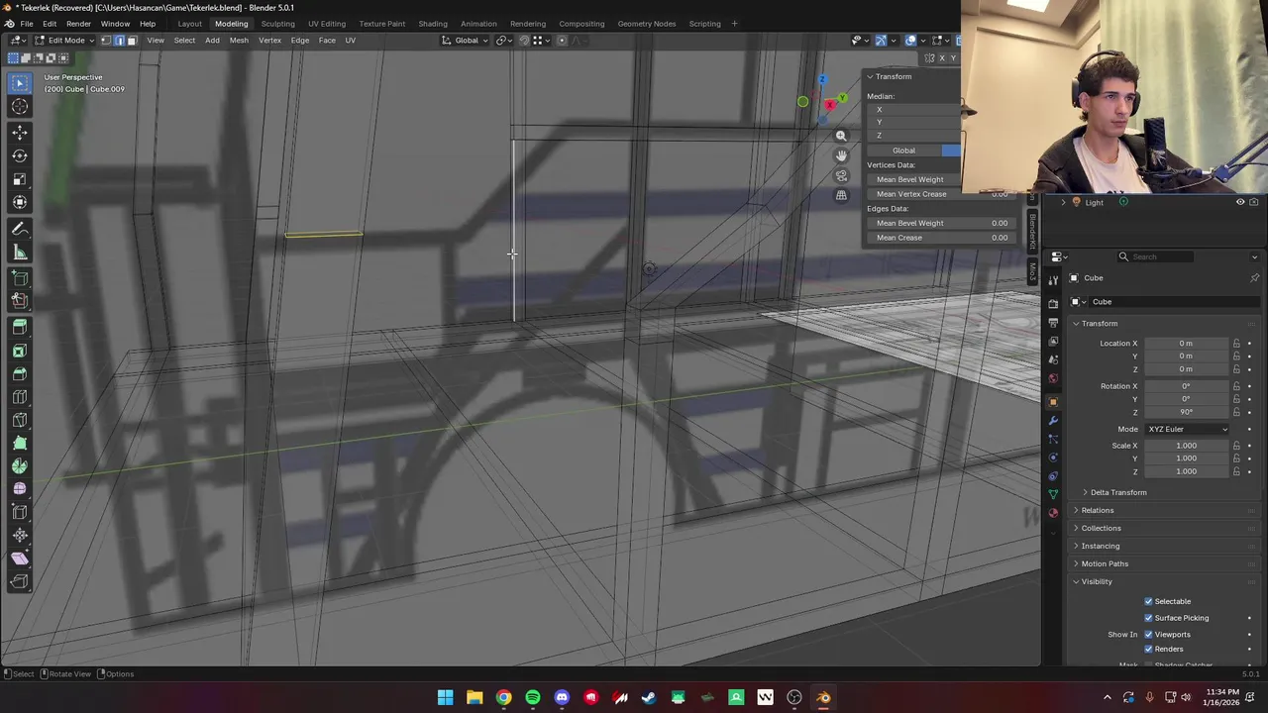1268x713 pixels.
Task: Open the Vertex menu
Action: [x=269, y=41]
